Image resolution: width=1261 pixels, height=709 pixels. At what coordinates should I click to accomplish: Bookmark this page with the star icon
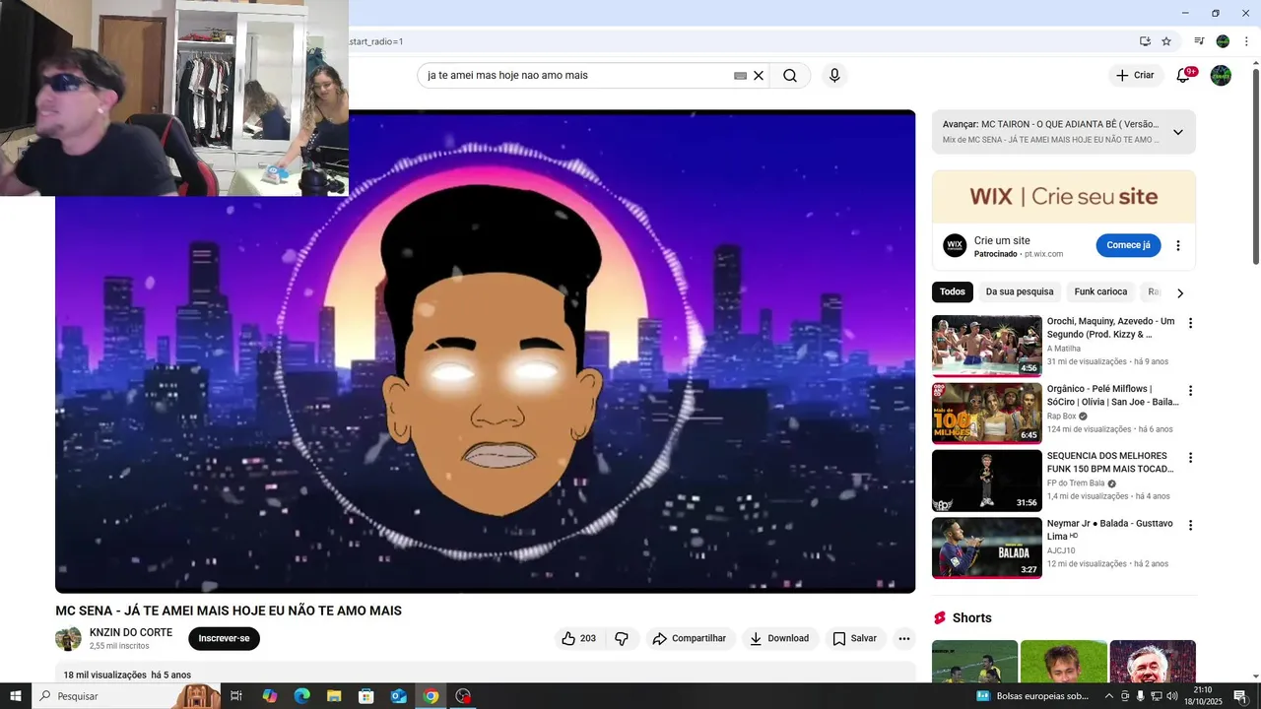point(1166,41)
